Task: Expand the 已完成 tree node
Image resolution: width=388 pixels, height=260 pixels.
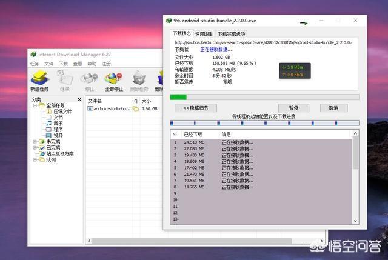Action: point(35,147)
